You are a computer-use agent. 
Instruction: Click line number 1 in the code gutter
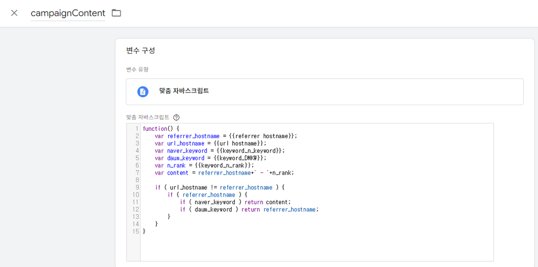click(137, 129)
